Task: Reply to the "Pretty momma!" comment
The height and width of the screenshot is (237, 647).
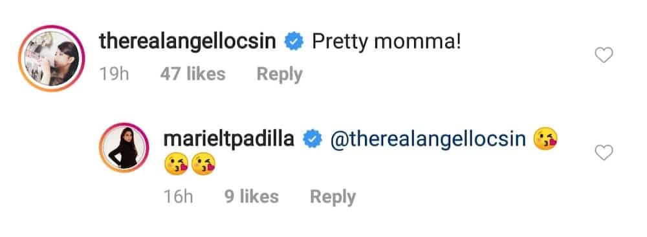Action: tap(280, 75)
